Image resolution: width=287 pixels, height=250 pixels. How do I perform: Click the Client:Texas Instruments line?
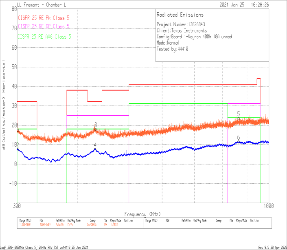tap(182, 31)
